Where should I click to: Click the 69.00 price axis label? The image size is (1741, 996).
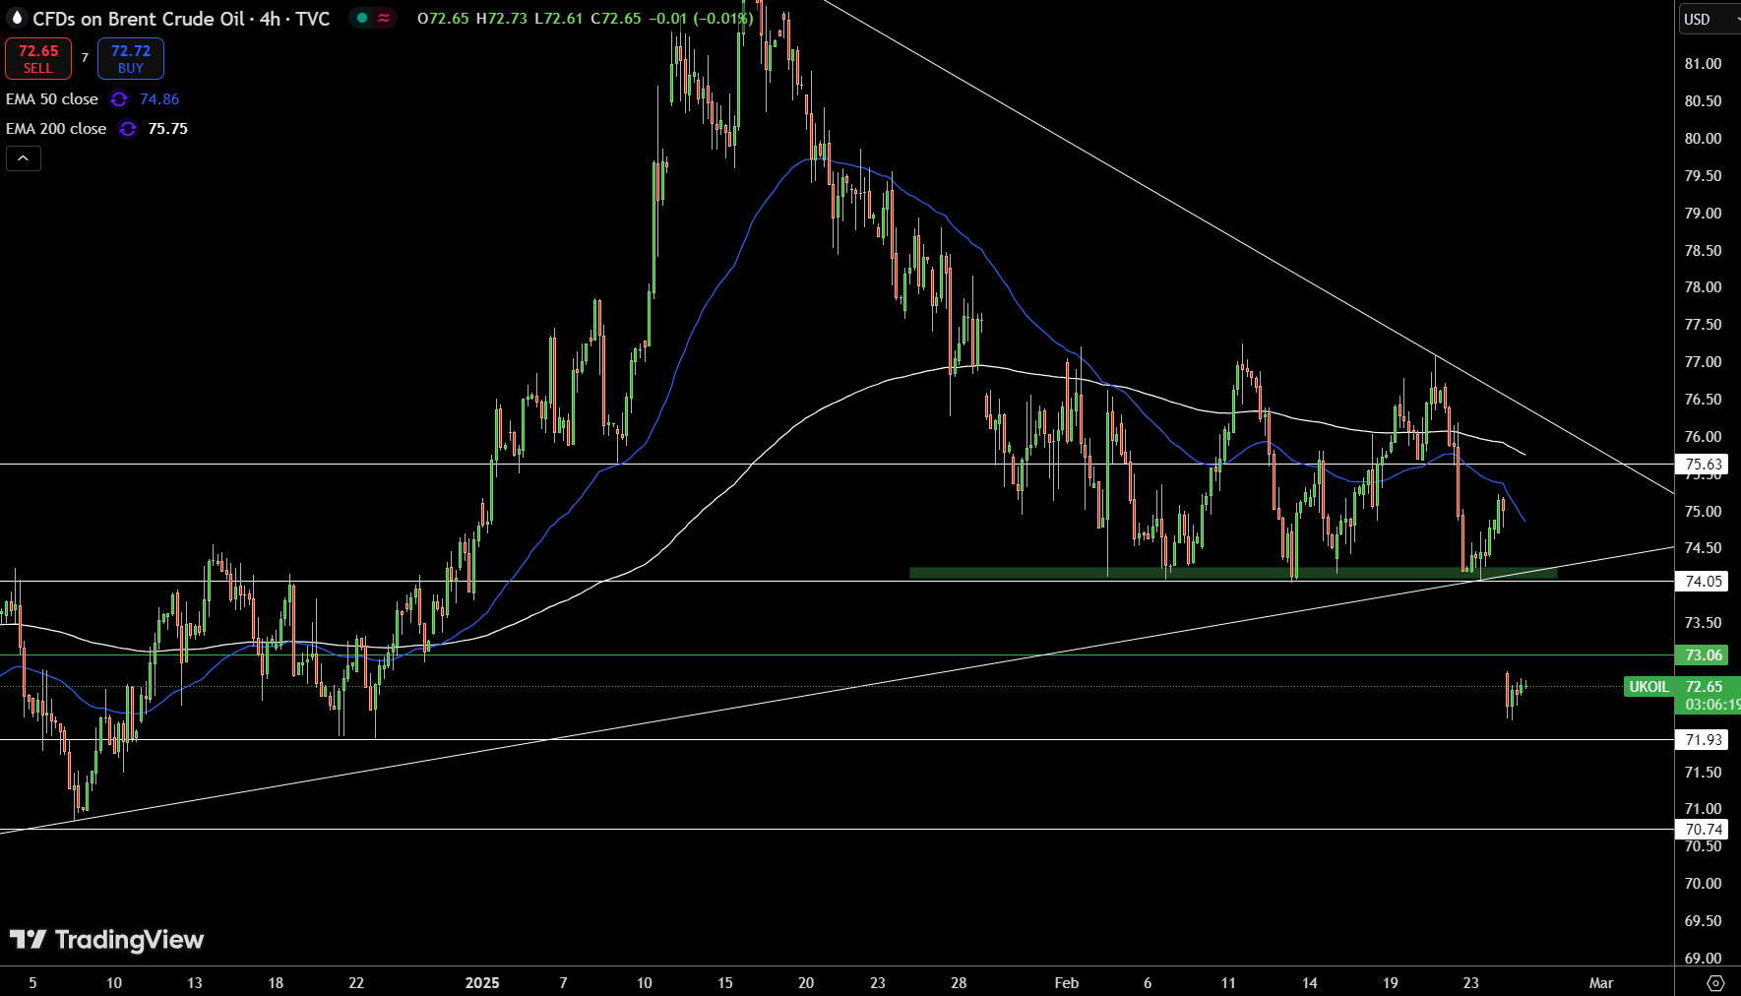click(1704, 959)
